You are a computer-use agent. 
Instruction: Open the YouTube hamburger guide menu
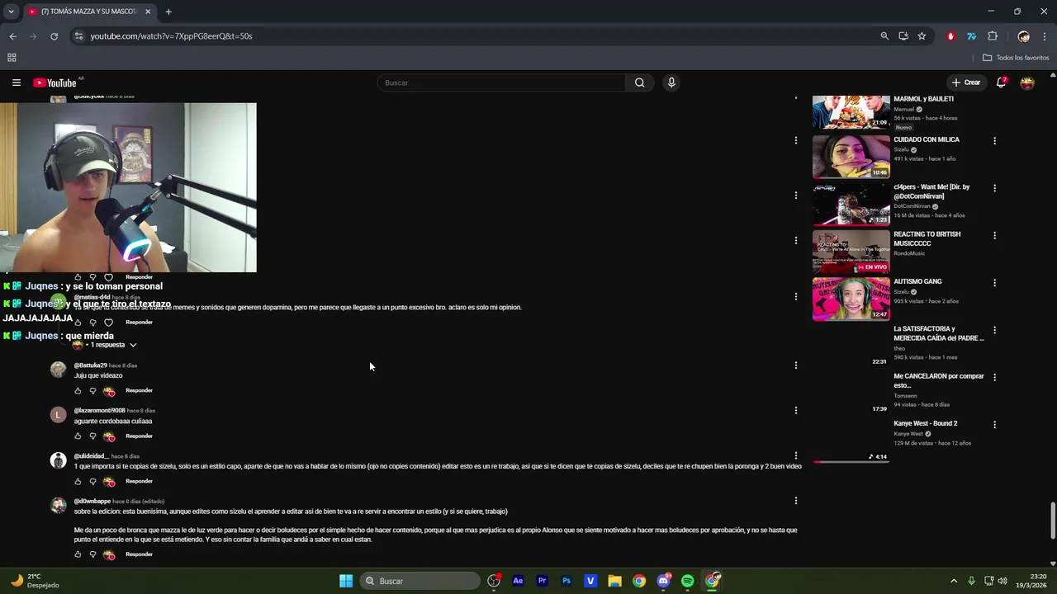(x=16, y=82)
